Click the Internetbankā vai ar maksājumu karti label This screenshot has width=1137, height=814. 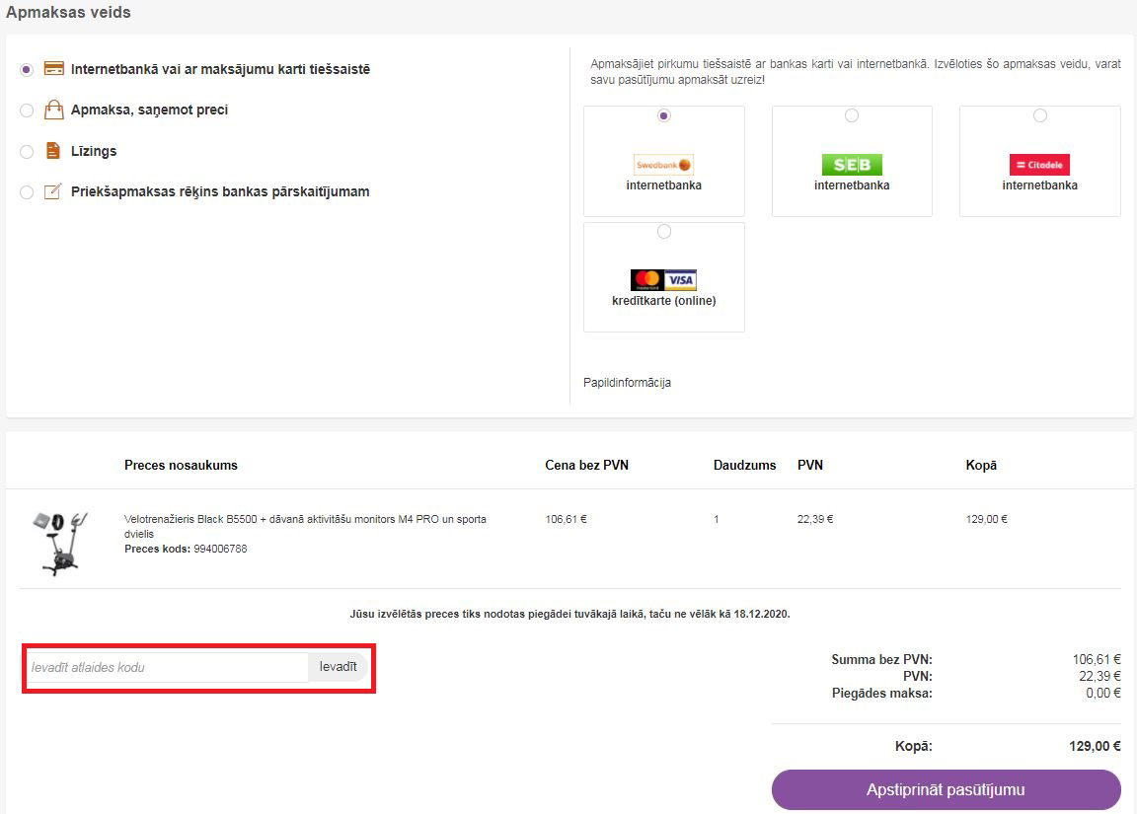coord(220,70)
